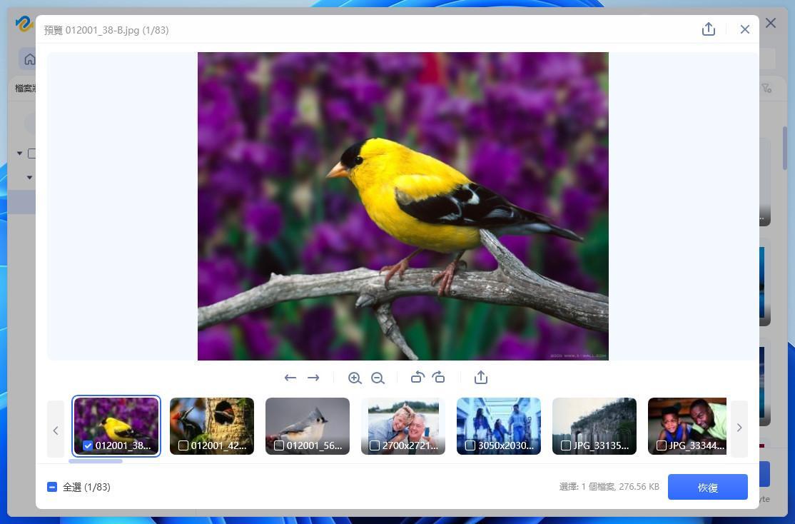This screenshot has width=795, height=524.
Task: Zoom out of the preview image
Action: [378, 378]
